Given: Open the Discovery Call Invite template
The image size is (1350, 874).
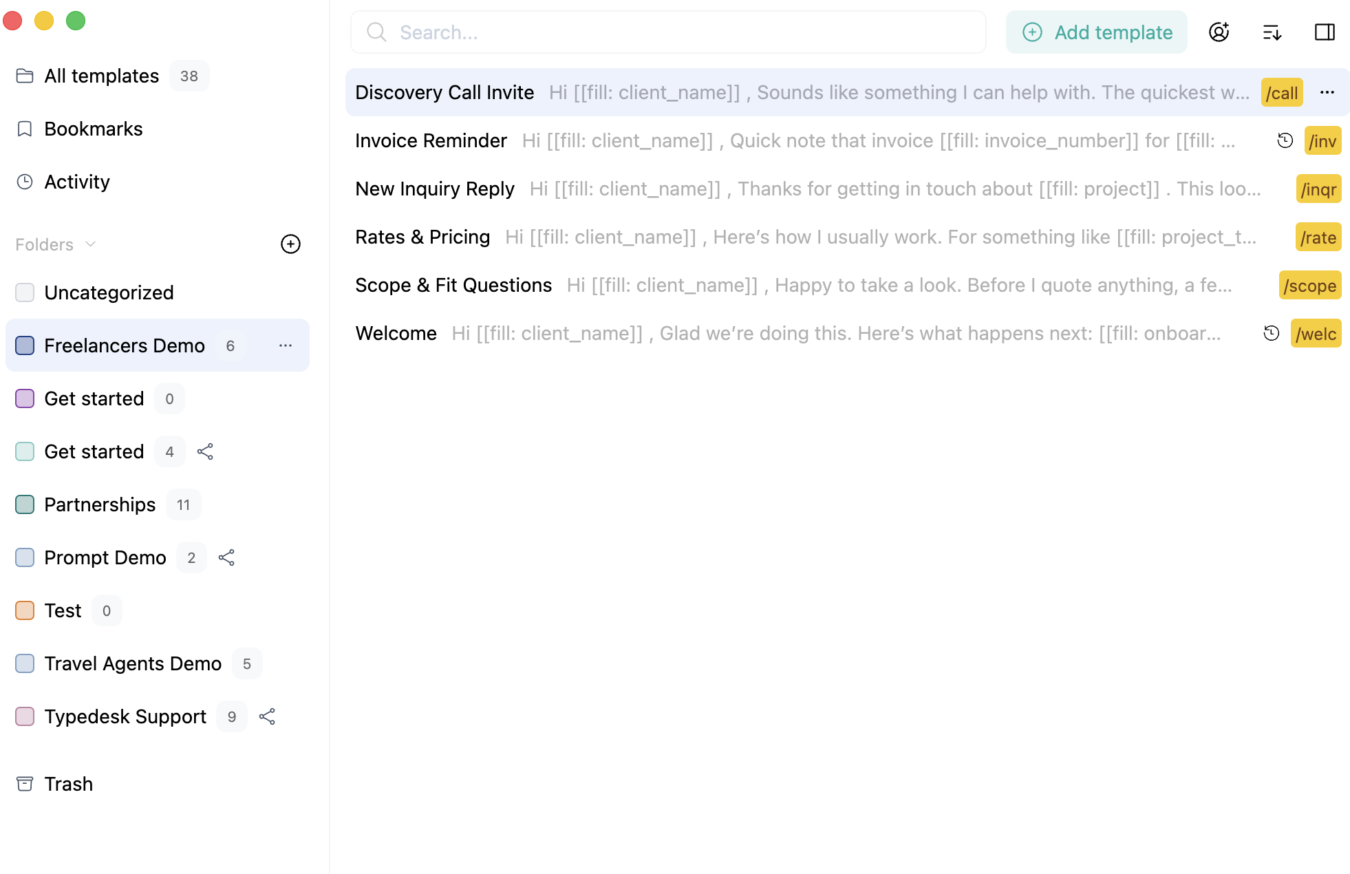Looking at the screenshot, I should 847,92.
